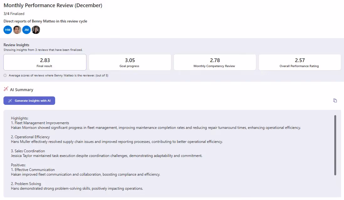This screenshot has height=200, width=344.
Task: Click Generate insights with AI button
Action: pos(29,101)
